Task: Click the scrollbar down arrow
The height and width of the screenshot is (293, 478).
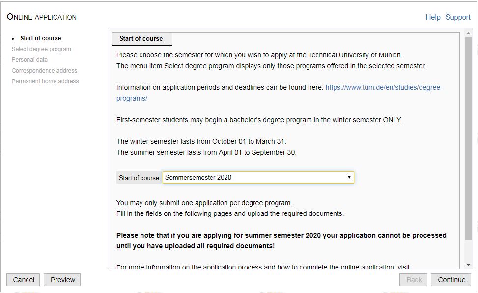Action: [x=468, y=265]
